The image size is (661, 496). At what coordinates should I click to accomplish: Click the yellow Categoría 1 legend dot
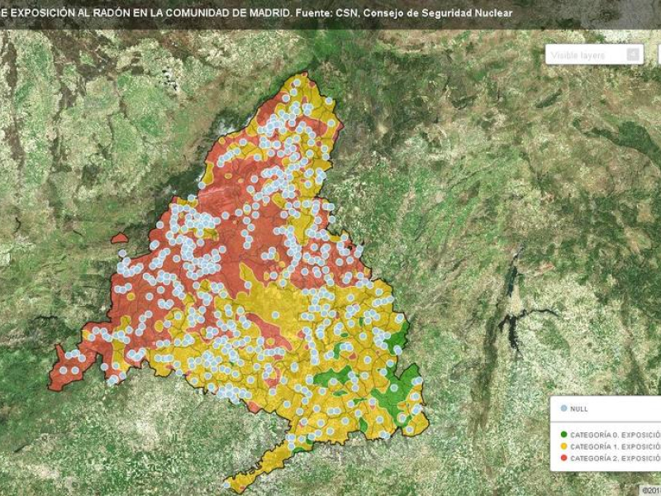(x=564, y=446)
